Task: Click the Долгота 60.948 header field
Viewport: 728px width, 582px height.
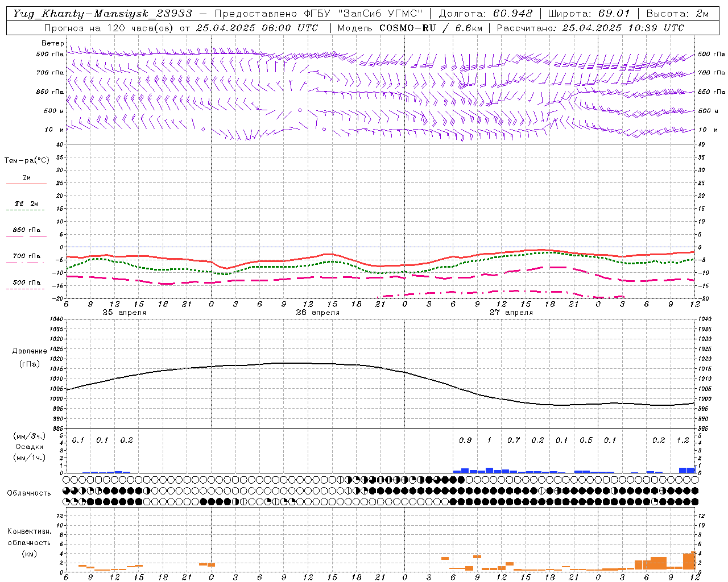Action: click(x=486, y=14)
